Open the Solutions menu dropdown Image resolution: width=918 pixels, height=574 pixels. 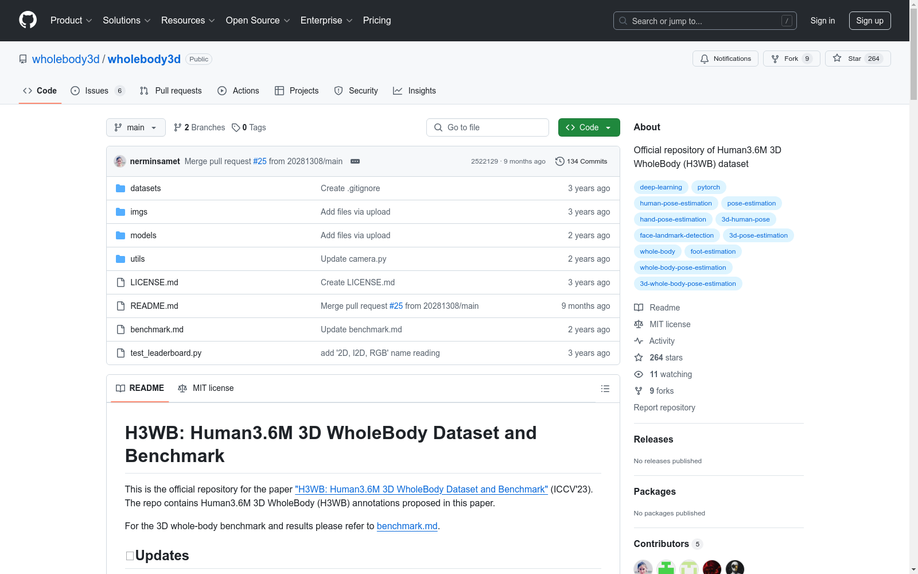click(127, 20)
